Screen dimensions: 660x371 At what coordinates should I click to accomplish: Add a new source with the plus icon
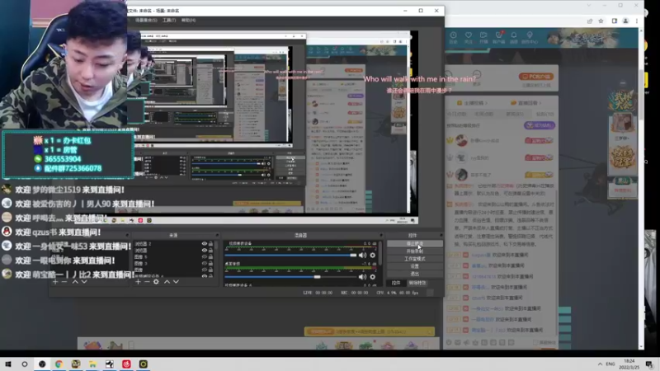click(x=138, y=281)
